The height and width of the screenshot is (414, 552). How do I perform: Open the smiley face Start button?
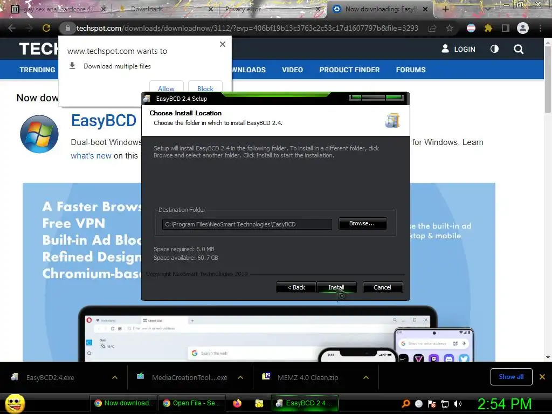(x=15, y=403)
